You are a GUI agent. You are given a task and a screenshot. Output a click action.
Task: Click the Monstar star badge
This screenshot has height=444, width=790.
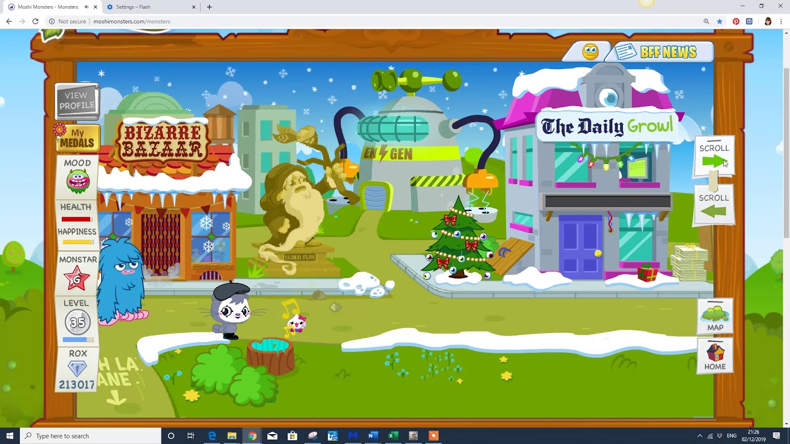[78, 279]
